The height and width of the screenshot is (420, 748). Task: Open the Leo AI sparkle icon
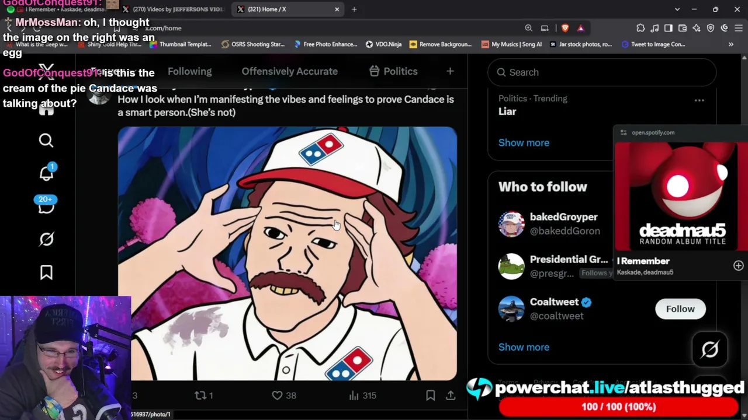click(x=697, y=28)
